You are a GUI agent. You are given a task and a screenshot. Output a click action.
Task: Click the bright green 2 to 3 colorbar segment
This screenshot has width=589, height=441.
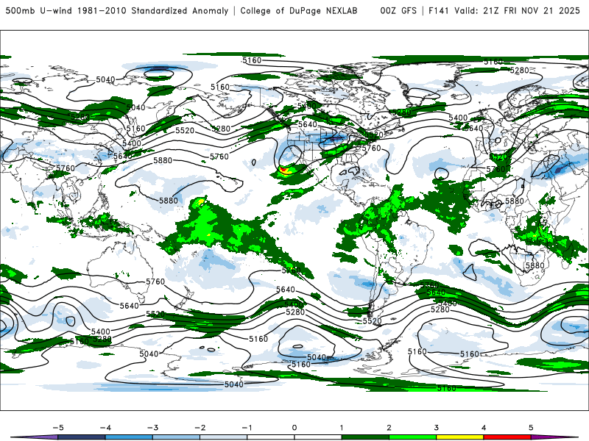pyautogui.click(x=412, y=437)
